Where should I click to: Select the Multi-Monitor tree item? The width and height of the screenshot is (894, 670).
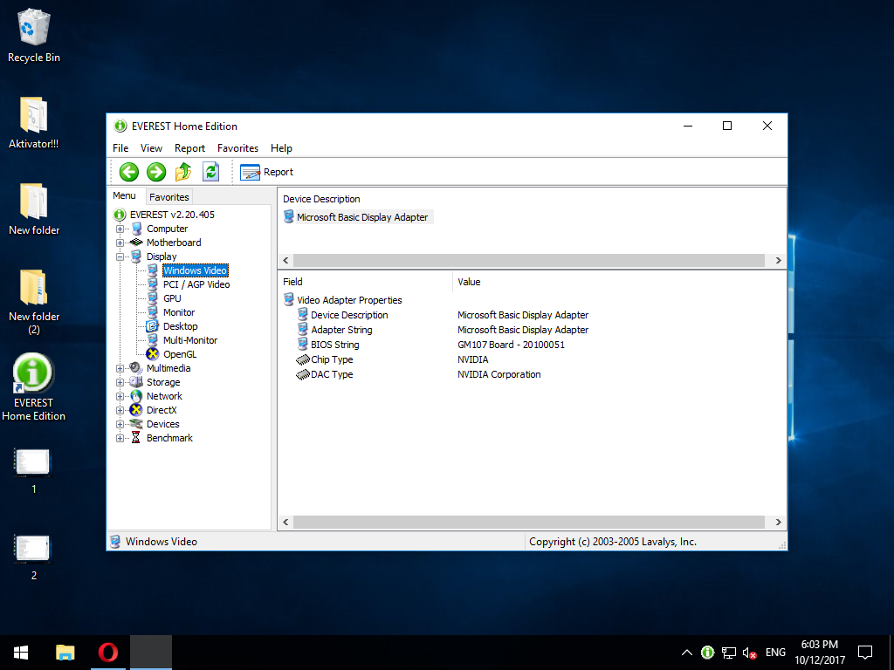point(189,340)
